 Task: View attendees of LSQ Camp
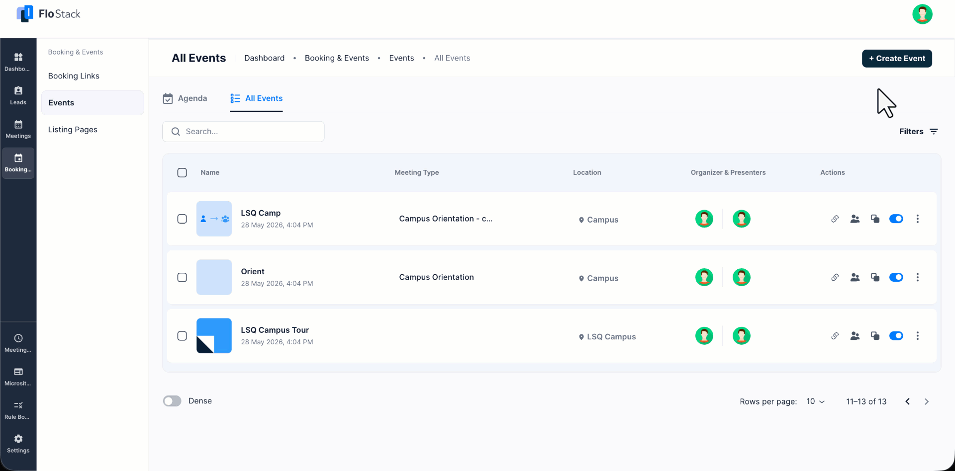tap(855, 219)
